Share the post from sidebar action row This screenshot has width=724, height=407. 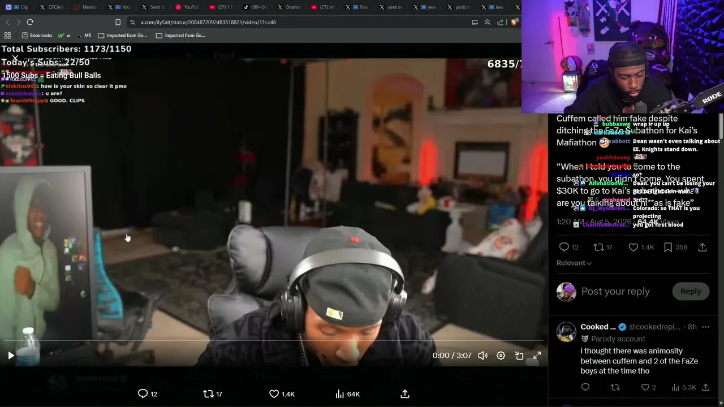tap(703, 247)
